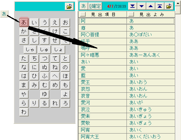Select the highlighted あ kana key
This screenshot has height=140, width=181.
point(24,22)
